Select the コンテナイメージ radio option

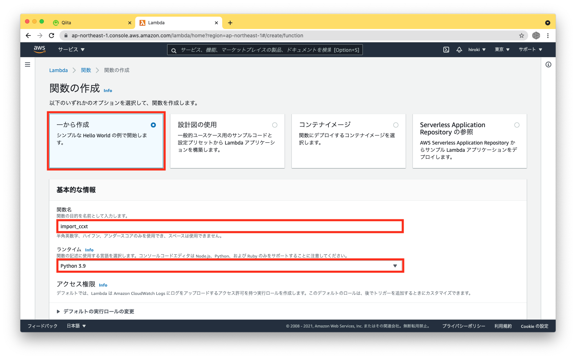pyautogui.click(x=396, y=125)
